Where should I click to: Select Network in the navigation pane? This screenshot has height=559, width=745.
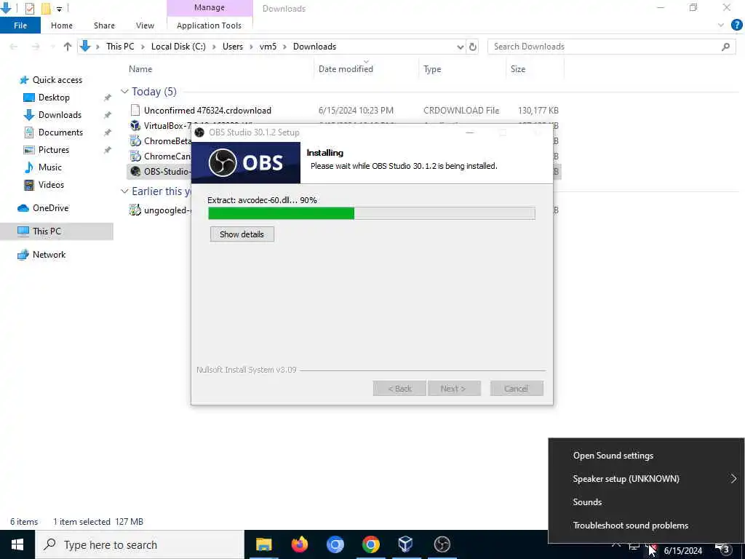click(49, 255)
